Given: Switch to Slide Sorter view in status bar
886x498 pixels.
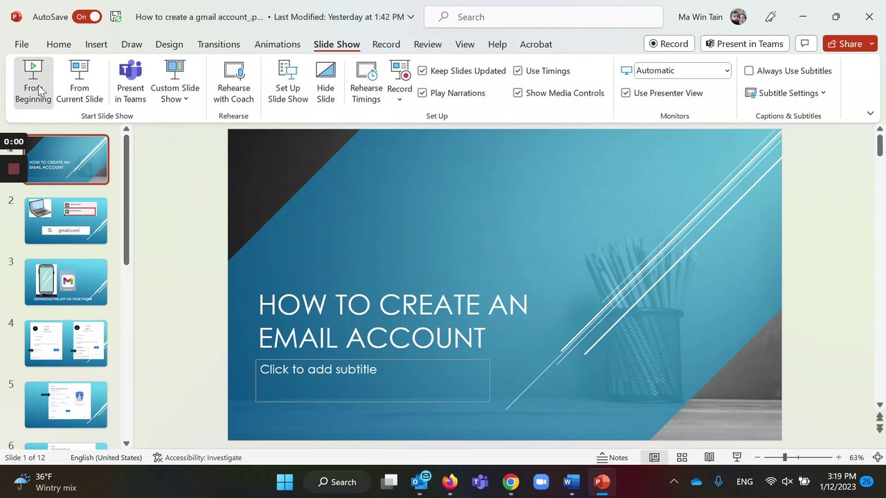Looking at the screenshot, I should (x=682, y=457).
